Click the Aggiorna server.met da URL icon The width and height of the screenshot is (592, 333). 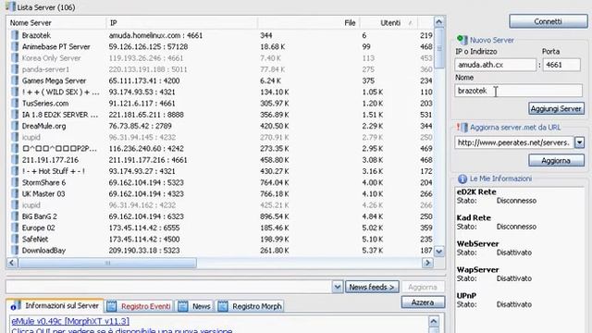[x=462, y=128]
